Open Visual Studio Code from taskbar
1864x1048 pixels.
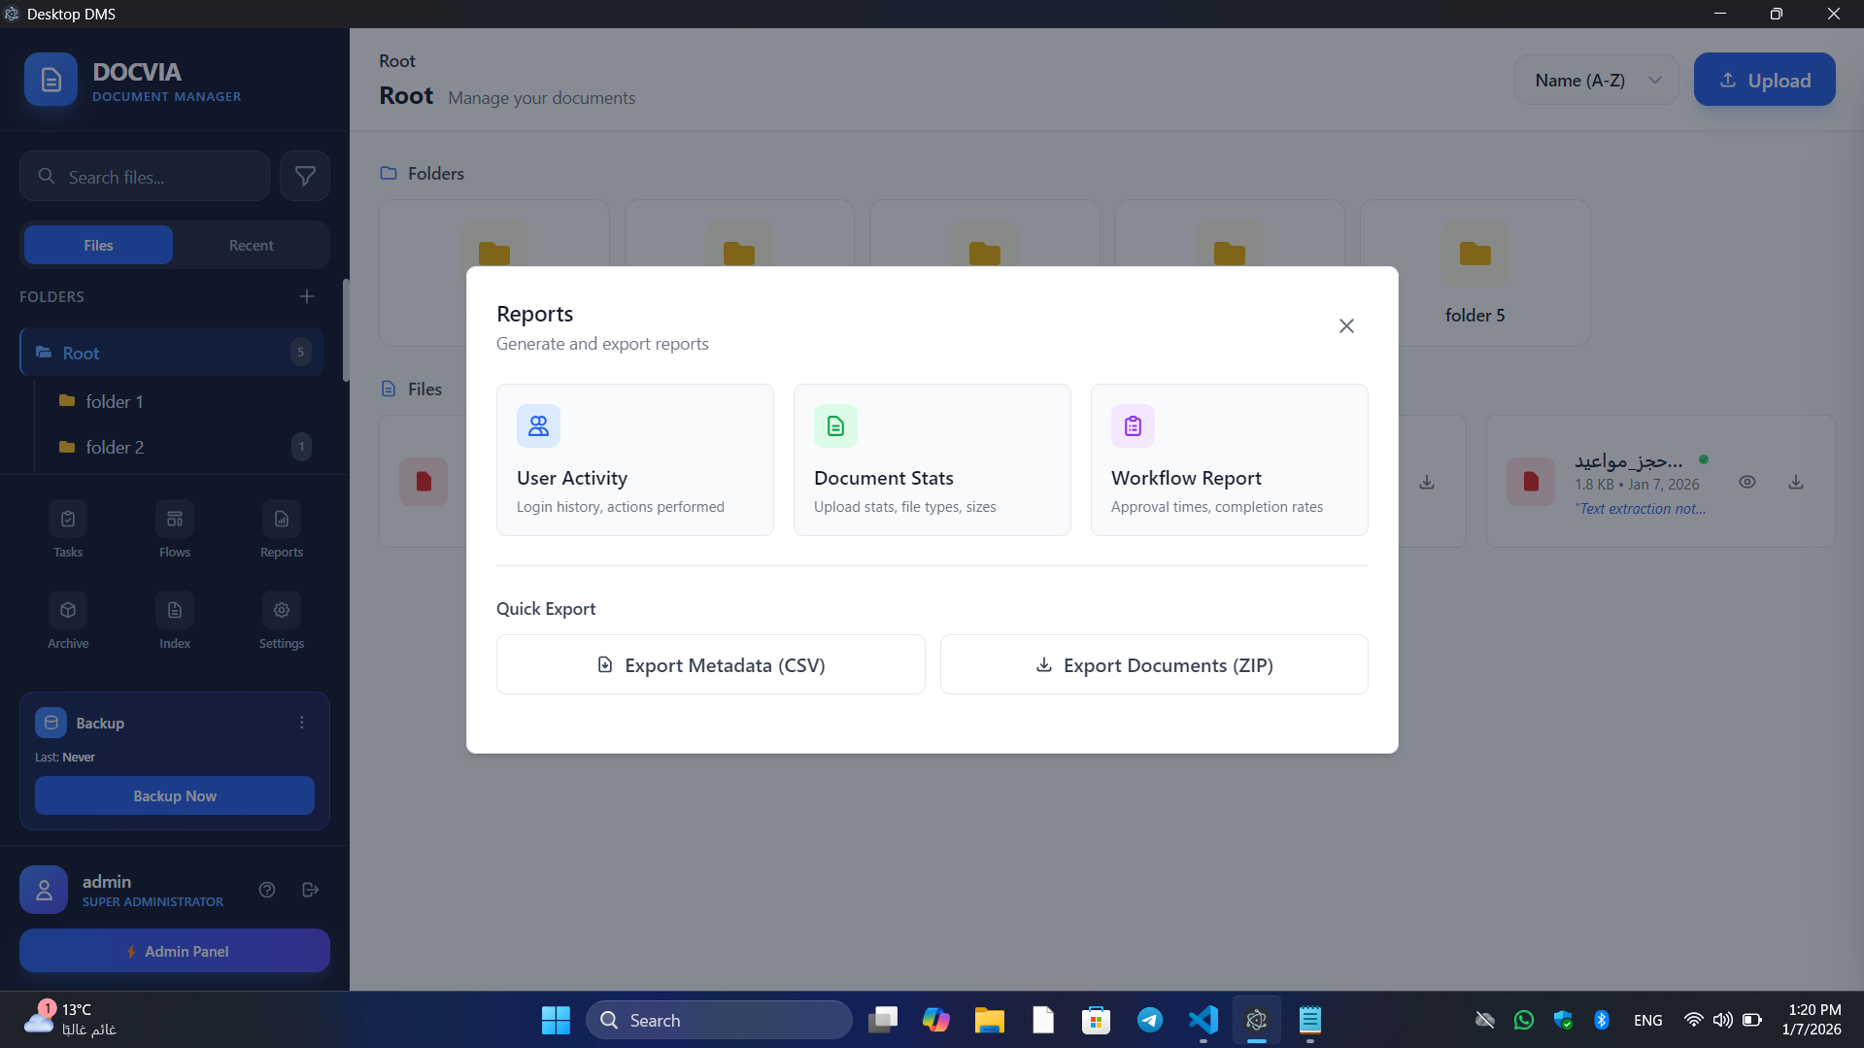pos(1203,1020)
